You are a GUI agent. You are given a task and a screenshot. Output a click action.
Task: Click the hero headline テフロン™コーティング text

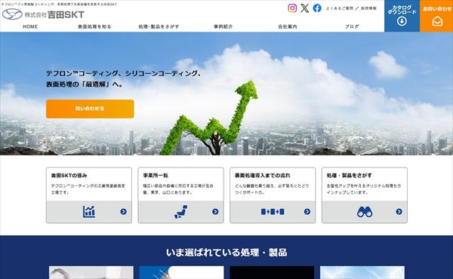tap(124, 74)
